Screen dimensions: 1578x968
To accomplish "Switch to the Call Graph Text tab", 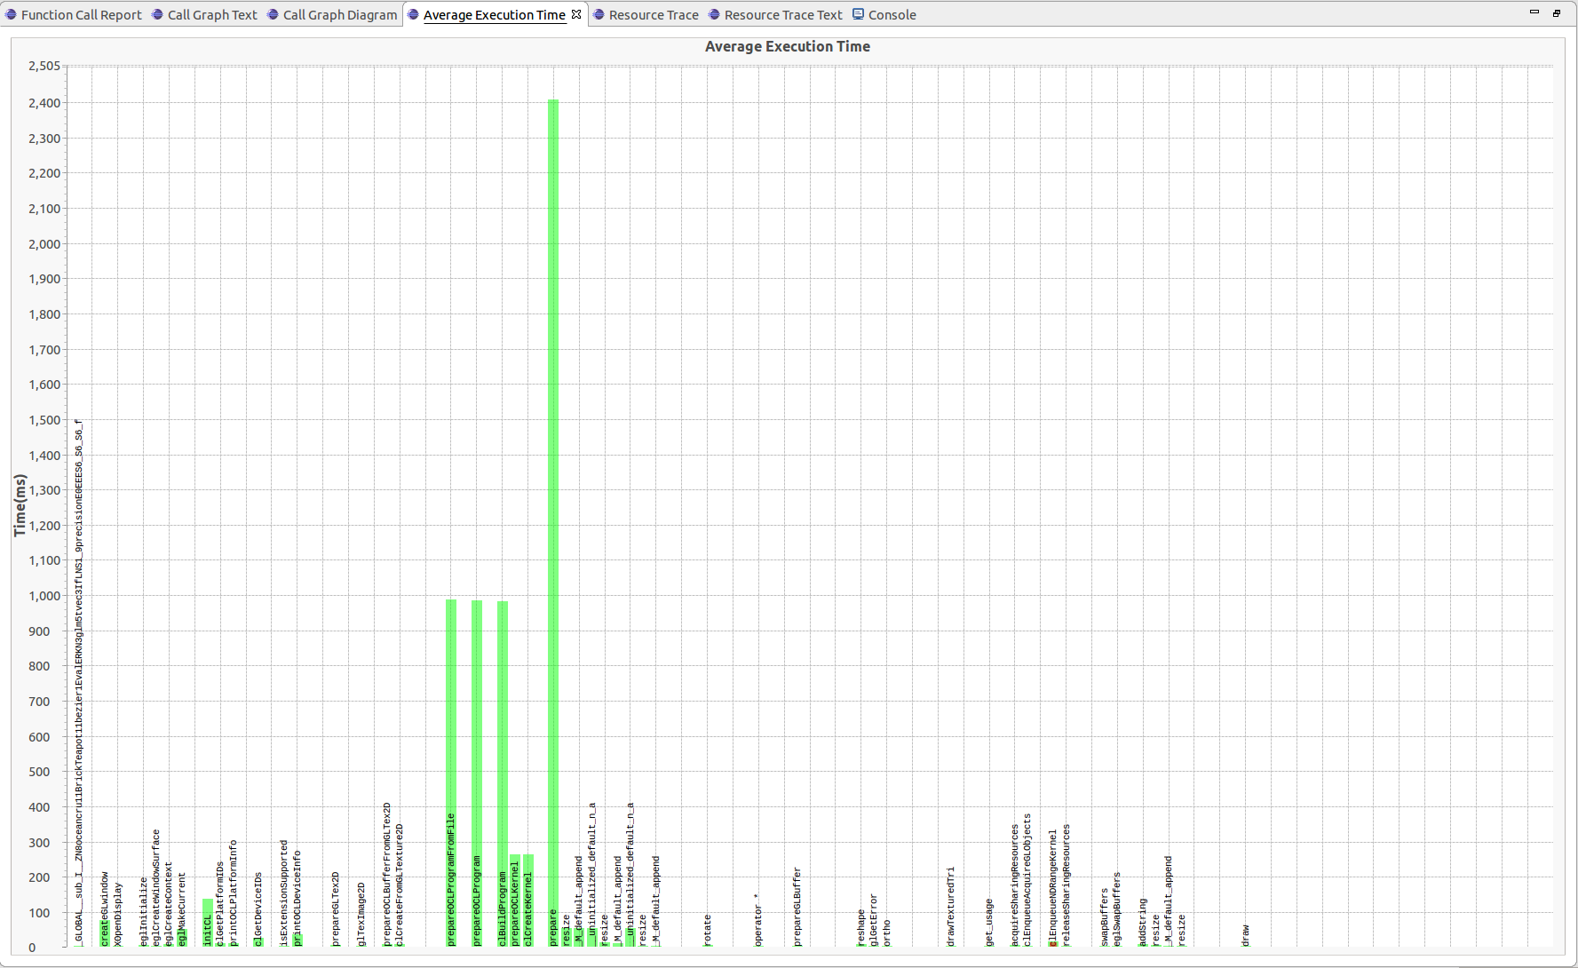I will click(211, 15).
